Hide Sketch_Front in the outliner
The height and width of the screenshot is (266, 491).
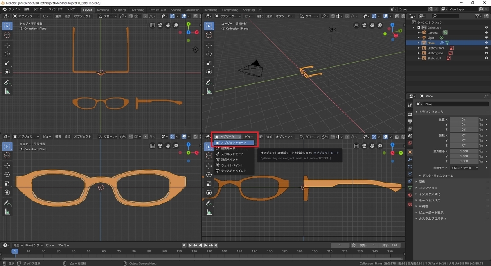click(486, 48)
